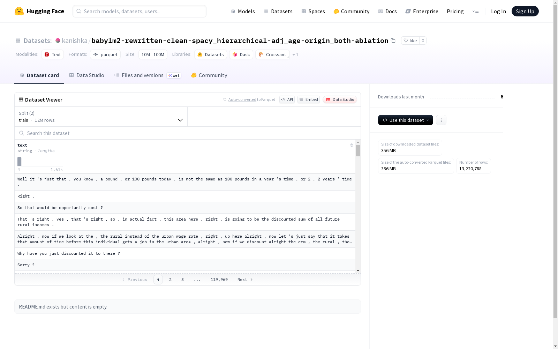
Task: Click the text column sort icon
Action: [352, 145]
